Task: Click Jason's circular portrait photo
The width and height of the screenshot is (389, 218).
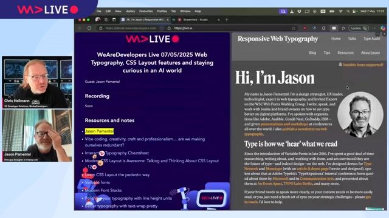Action: 360,114
